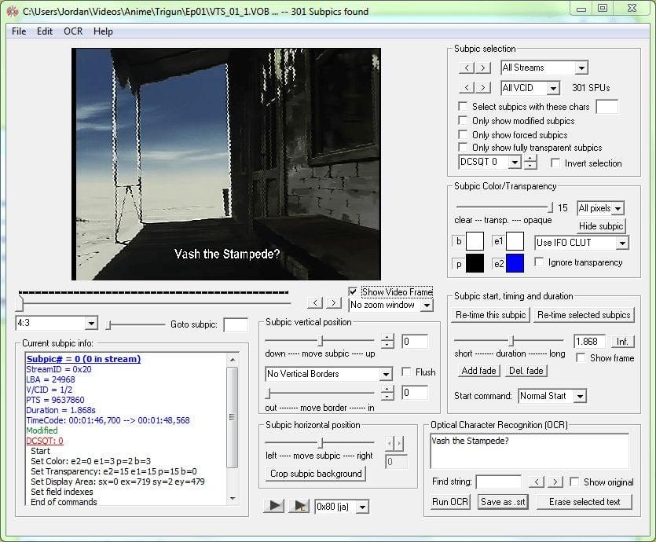The width and height of the screenshot is (656, 542).
Task: Click the second play icon with overlay
Action: [x=299, y=506]
